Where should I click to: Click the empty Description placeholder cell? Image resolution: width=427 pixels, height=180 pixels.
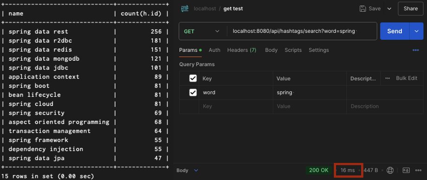(385, 106)
